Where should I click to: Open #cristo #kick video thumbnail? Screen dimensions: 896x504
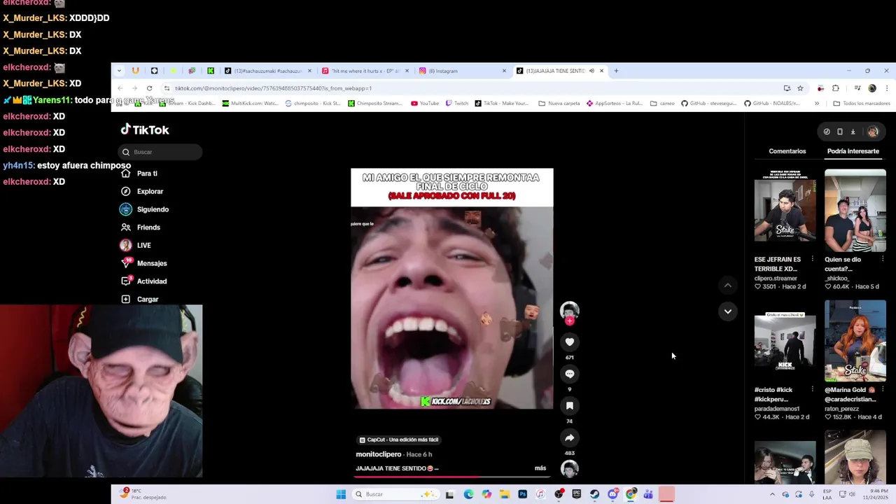[785, 341]
